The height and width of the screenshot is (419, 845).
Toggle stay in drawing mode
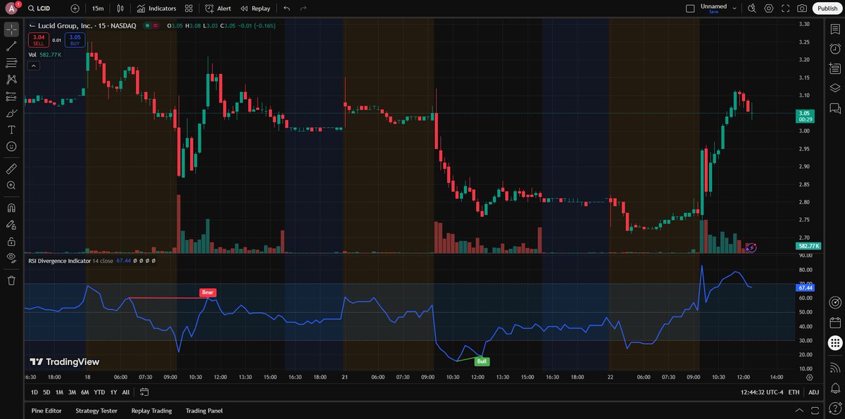click(11, 224)
